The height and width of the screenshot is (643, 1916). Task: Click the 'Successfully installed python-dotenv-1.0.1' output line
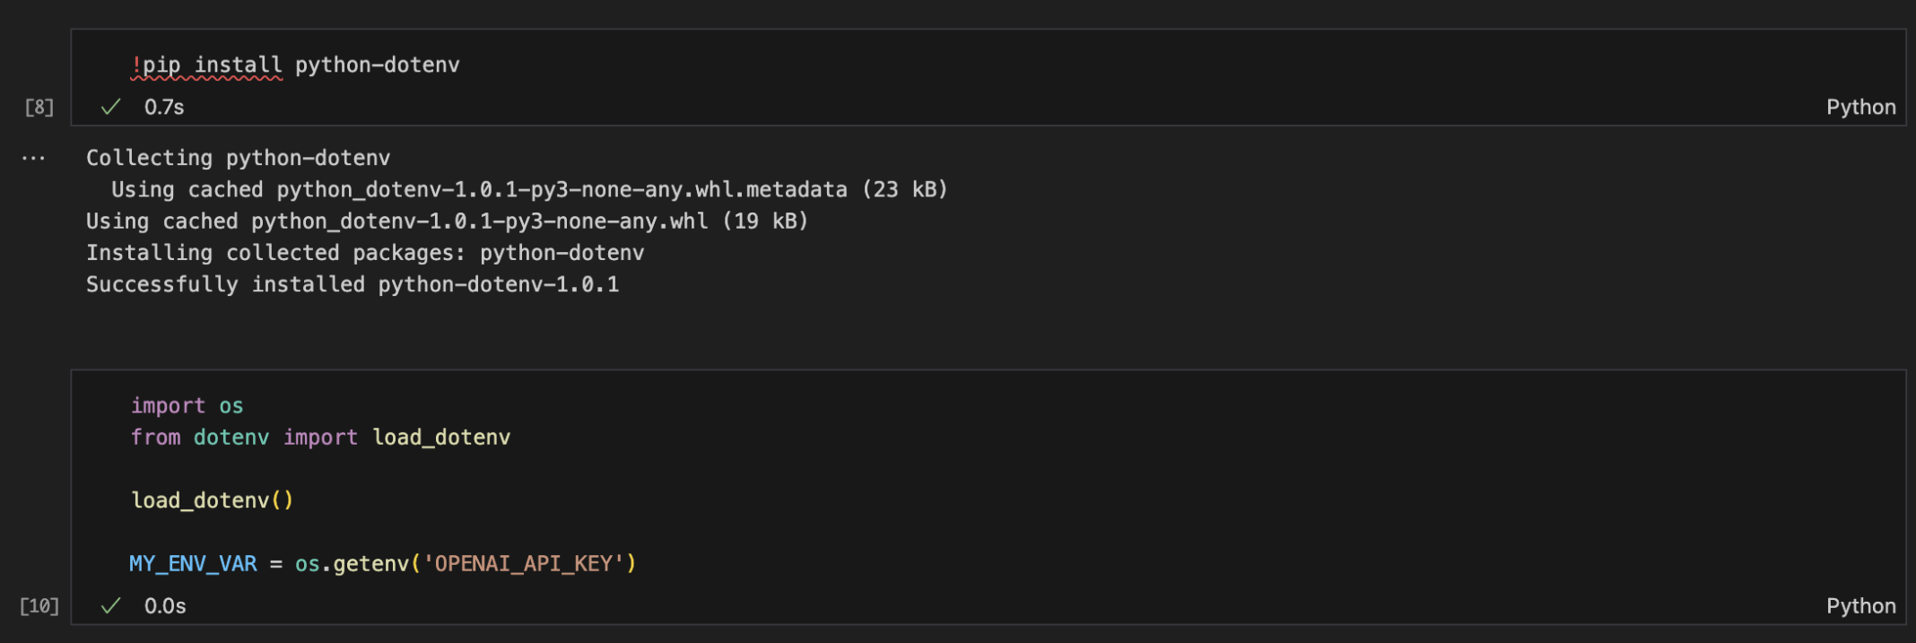coord(352,285)
